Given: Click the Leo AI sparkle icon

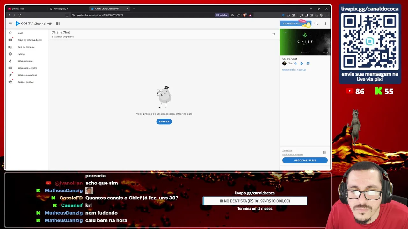Looking at the screenshot, I should (317, 15).
